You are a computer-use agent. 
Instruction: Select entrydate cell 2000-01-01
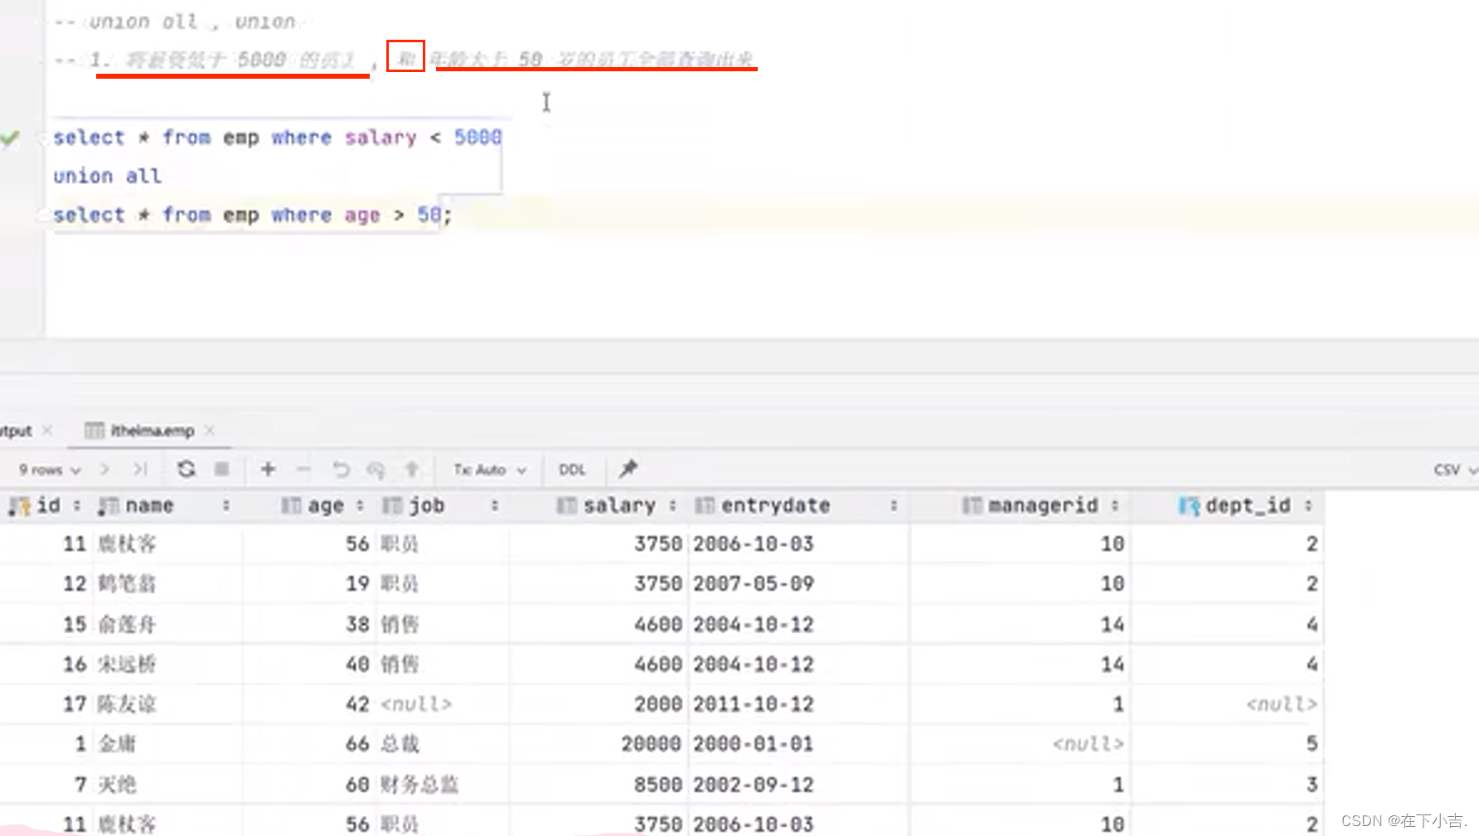[754, 744]
